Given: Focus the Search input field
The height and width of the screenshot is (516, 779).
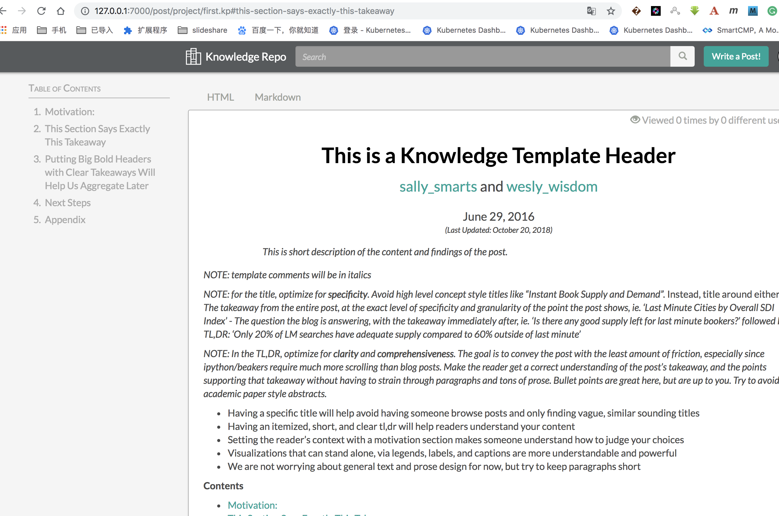Looking at the screenshot, I should pos(483,56).
